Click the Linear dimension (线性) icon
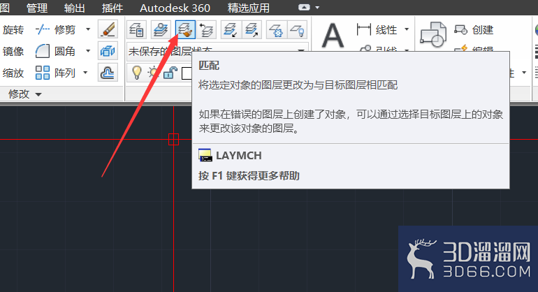The height and width of the screenshot is (292, 538). tap(364, 29)
